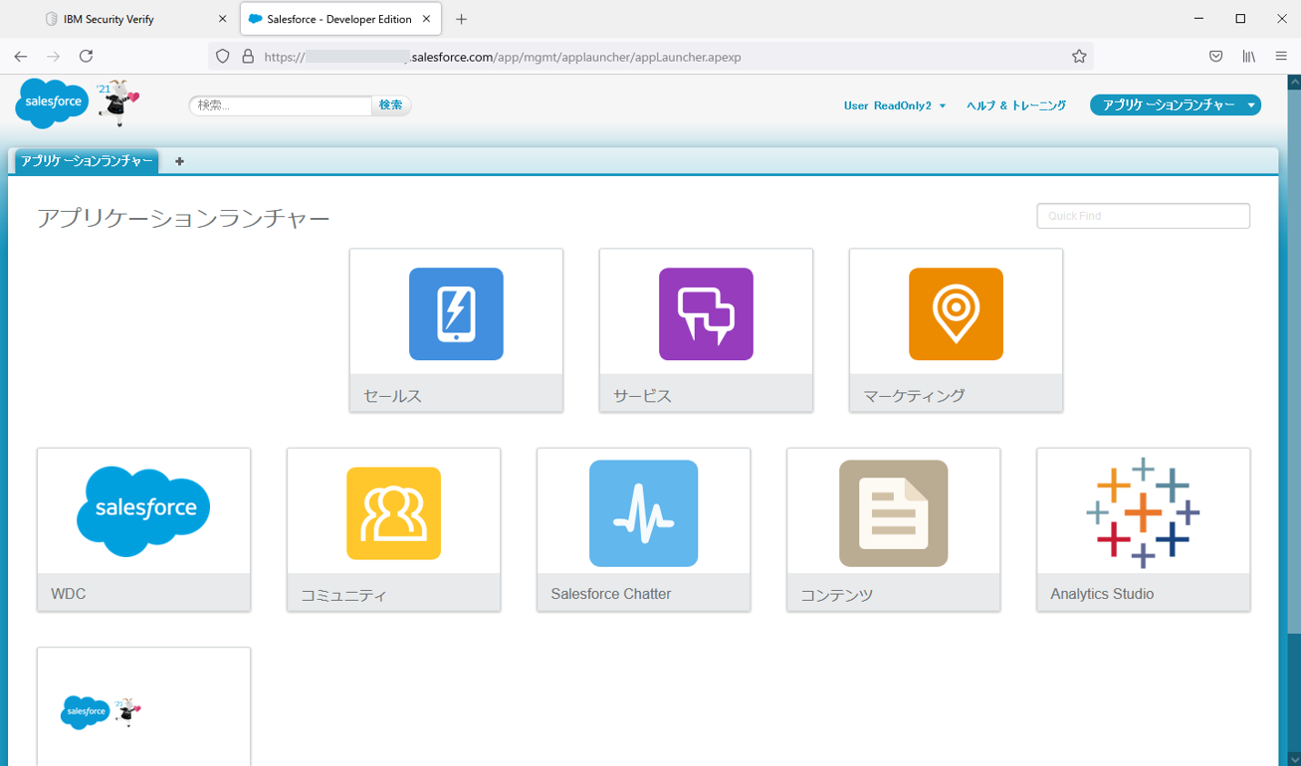The width and height of the screenshot is (1301, 766).
Task: Click the tracking protection shield icon
Action: point(223,57)
